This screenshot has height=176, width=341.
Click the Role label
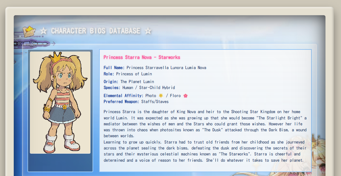pos(109,74)
